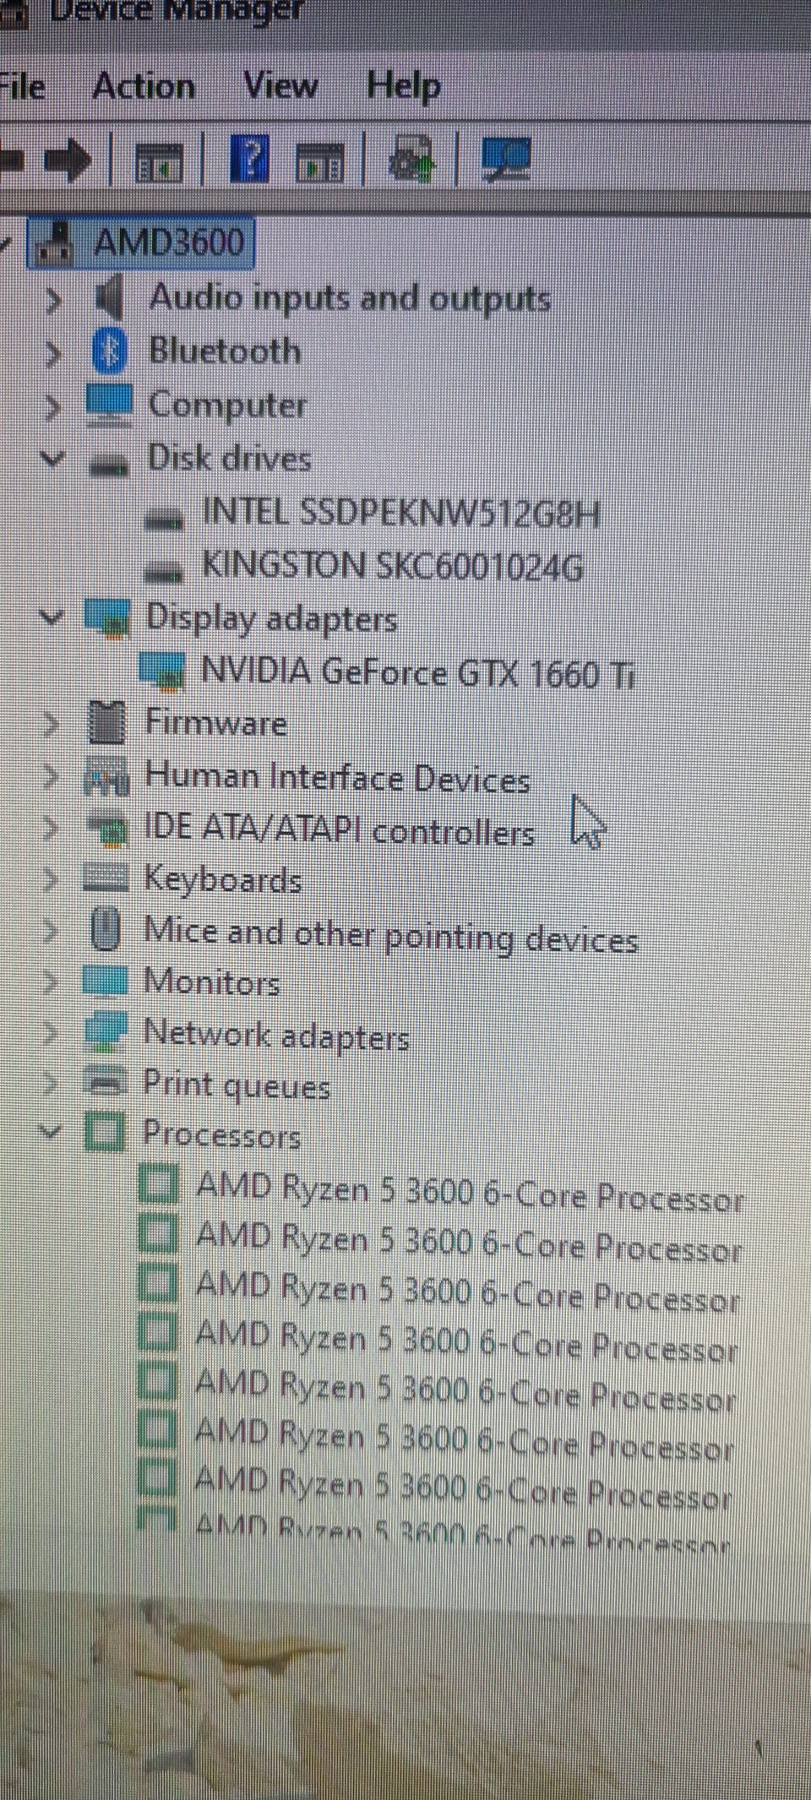
Task: Click the Update driver toolbar icon
Action: coord(412,159)
